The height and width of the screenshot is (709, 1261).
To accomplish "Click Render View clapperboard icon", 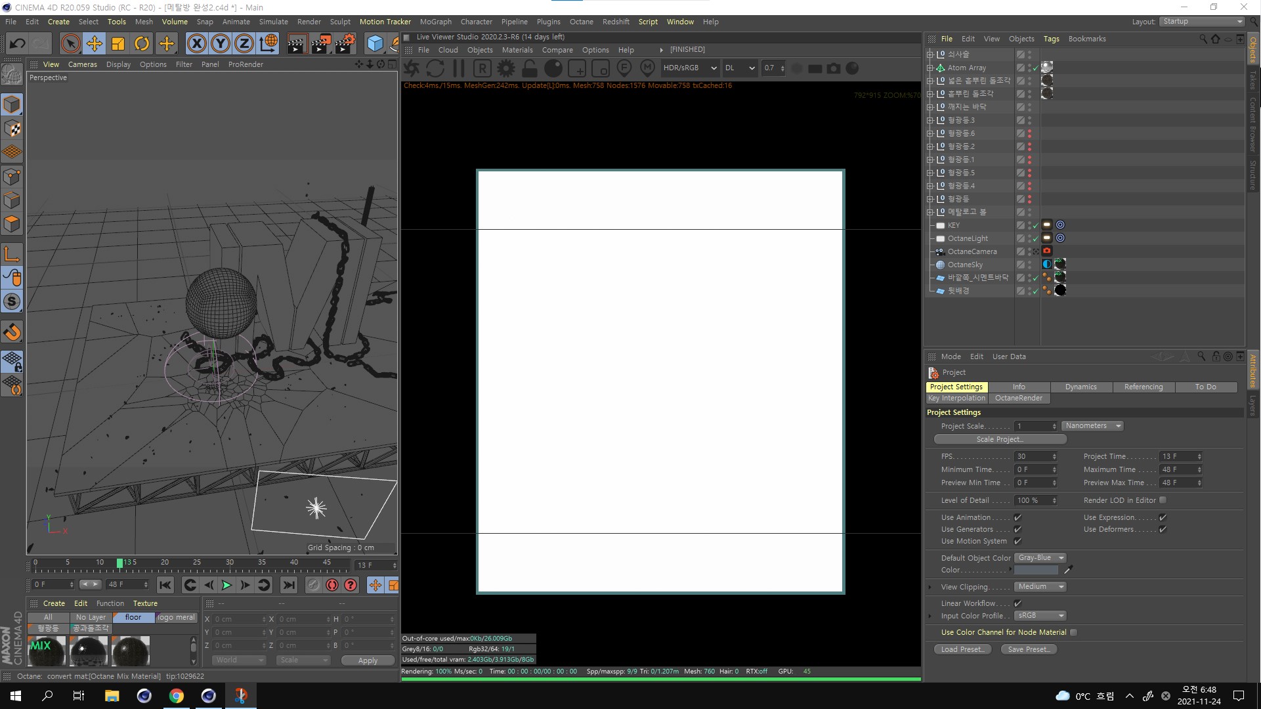I will pos(296,44).
